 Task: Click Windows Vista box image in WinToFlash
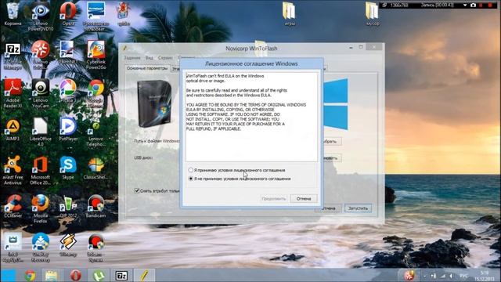coord(154,103)
